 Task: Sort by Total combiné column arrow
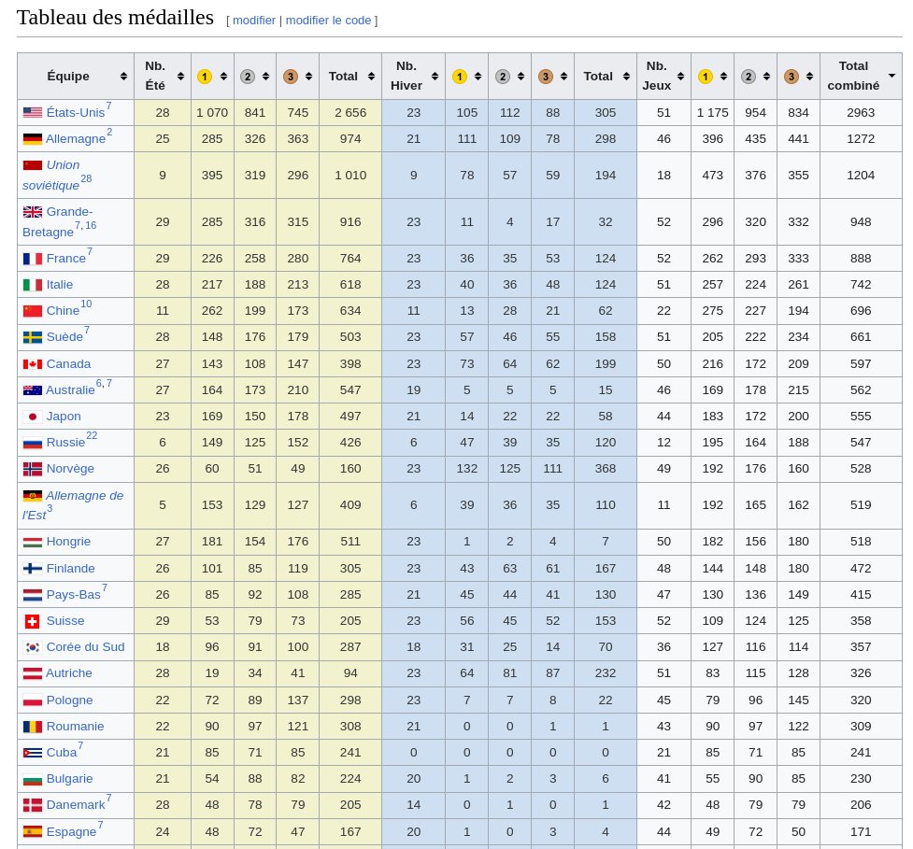(892, 76)
